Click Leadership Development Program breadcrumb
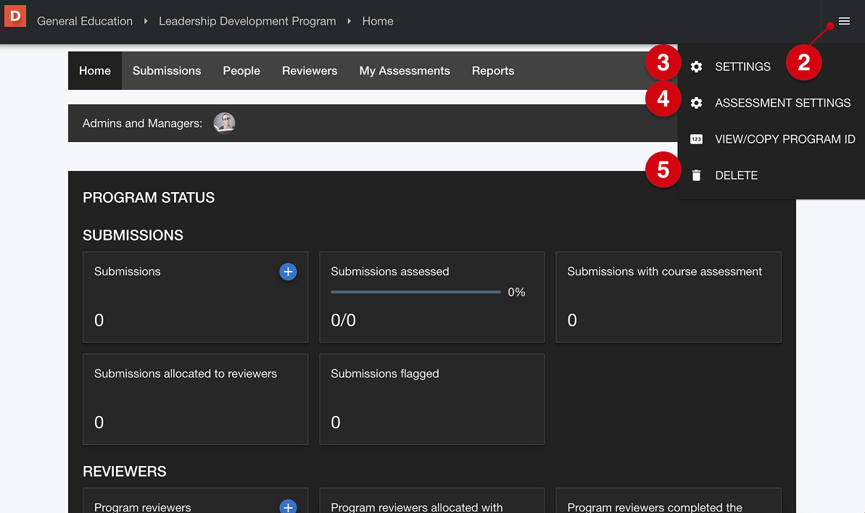This screenshot has height=513, width=865. [x=247, y=21]
